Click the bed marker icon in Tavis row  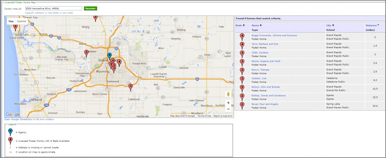coord(242,45)
